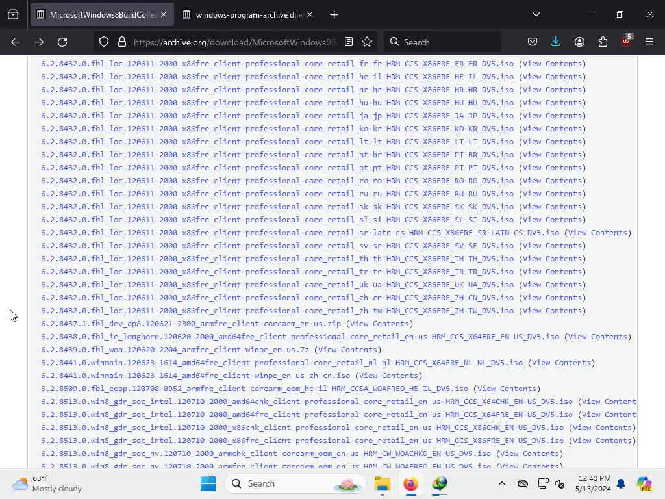
Task: Switch to MicrosoftWindows8BuildCollection tab
Action: click(102, 15)
